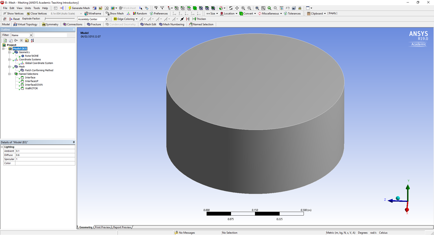Select WallROTOR named selection in outline
Viewport: 434px width, 235px height.
pos(31,89)
